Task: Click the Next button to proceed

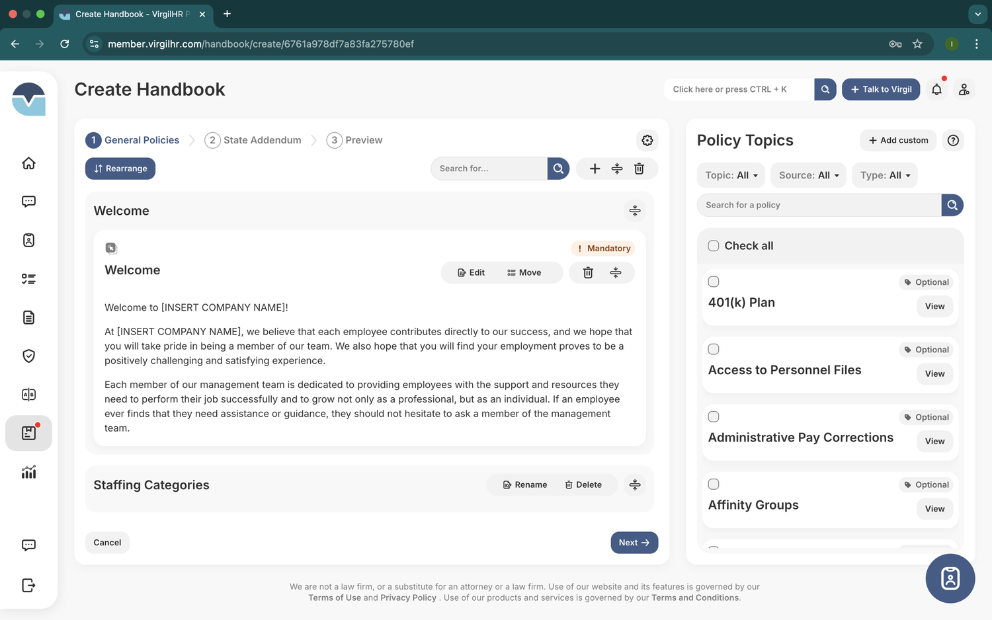Action: [634, 542]
